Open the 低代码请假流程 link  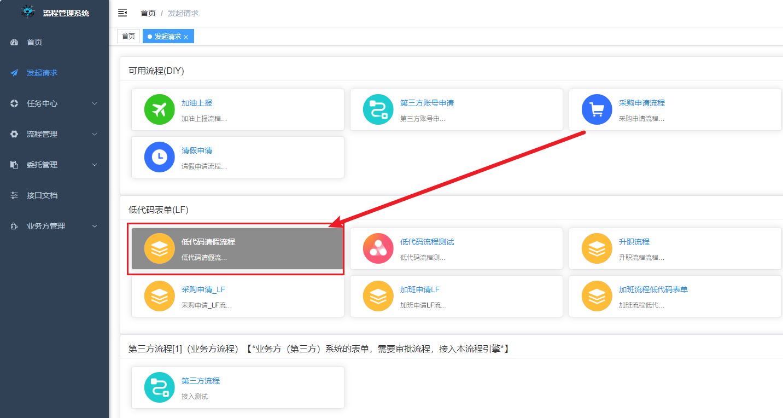pos(208,242)
